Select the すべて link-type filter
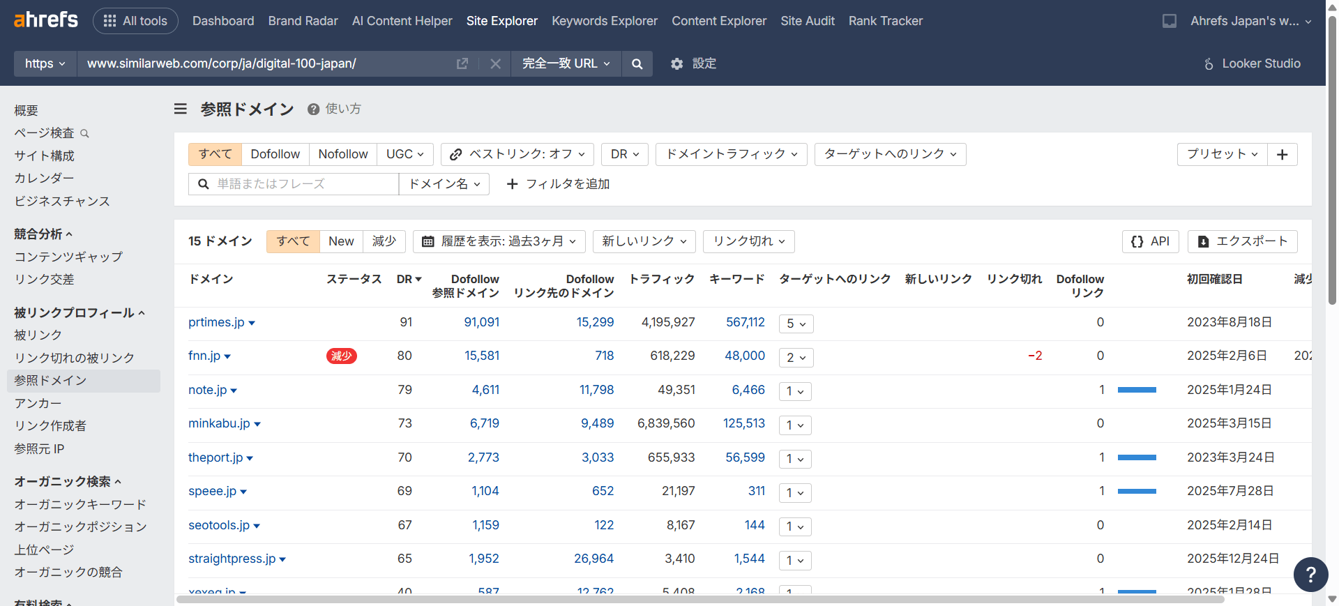Image resolution: width=1339 pixels, height=606 pixels. click(x=215, y=154)
